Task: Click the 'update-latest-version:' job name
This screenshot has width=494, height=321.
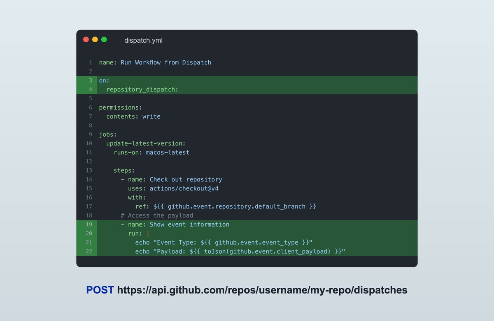Action: point(146,144)
